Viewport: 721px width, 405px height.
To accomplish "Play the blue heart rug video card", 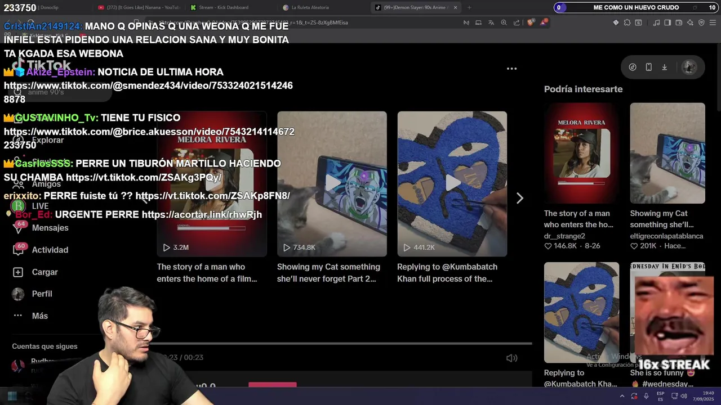I will [452, 184].
